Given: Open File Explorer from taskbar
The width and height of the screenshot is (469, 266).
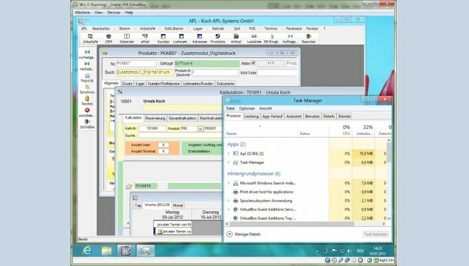Looking at the screenshot, I should pyautogui.click(x=106, y=250).
